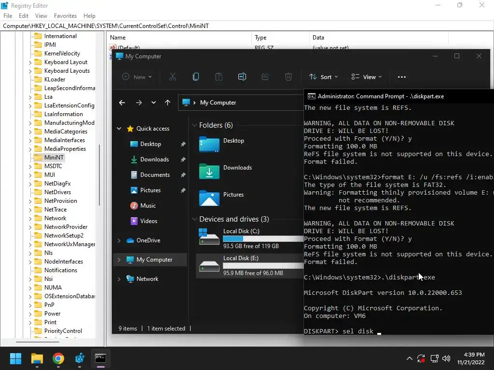Click the network tray icon
This screenshot has width=494, height=370.
pos(435,358)
